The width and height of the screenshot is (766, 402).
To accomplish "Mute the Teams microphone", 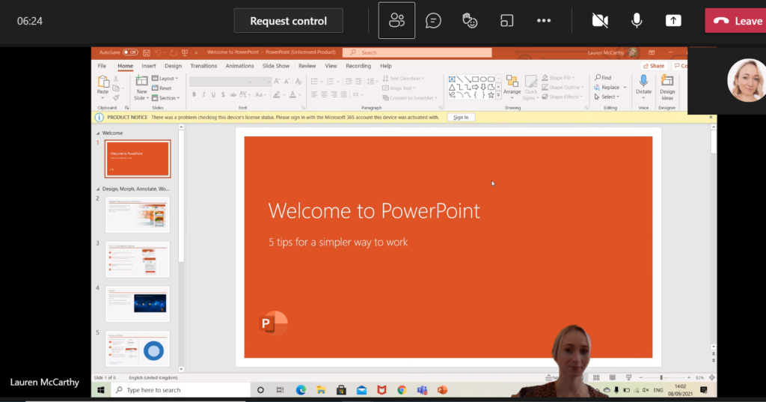I will 637,21.
